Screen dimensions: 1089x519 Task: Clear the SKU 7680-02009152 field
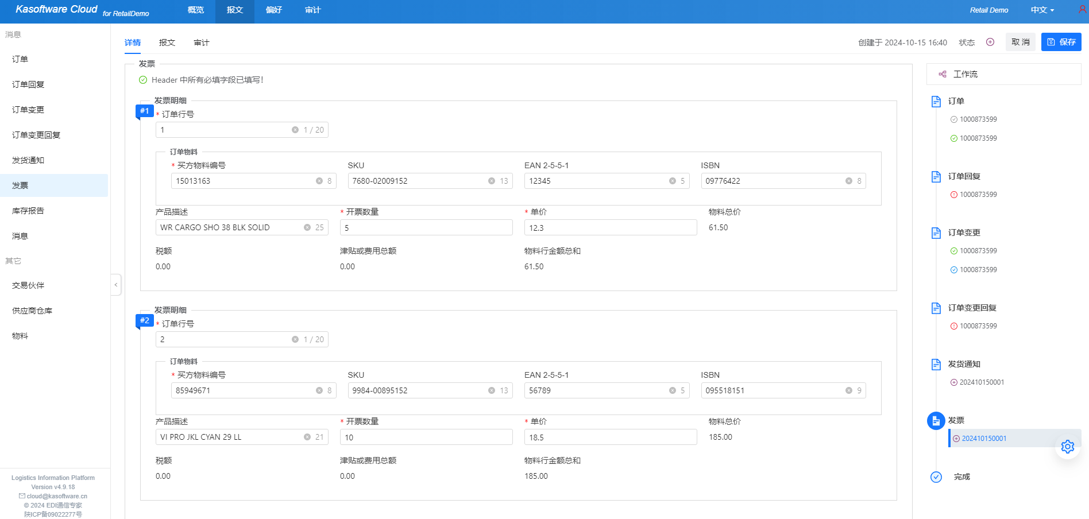coord(492,181)
